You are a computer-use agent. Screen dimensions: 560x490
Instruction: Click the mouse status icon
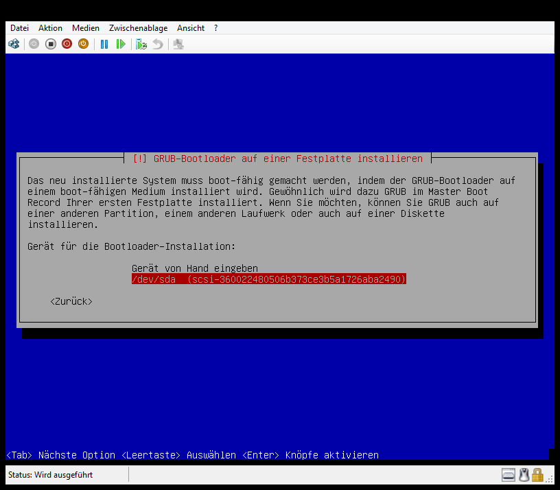point(524,475)
